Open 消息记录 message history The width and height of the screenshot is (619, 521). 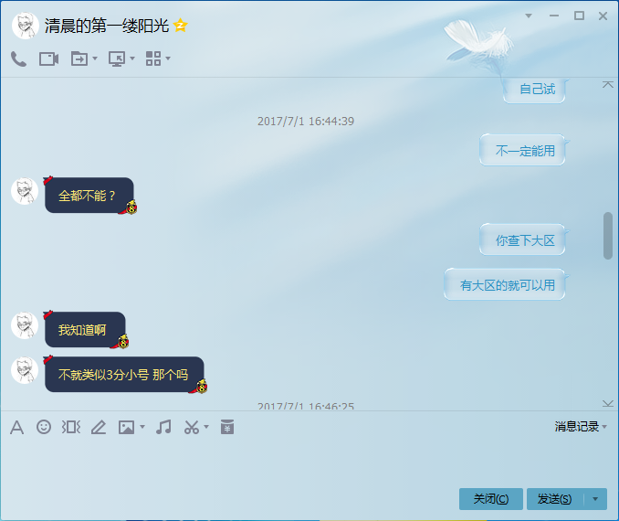click(x=577, y=427)
